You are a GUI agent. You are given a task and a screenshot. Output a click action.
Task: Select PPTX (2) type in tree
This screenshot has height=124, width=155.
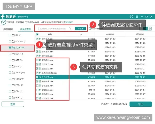[x=19, y=85]
